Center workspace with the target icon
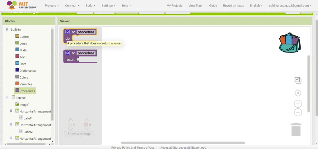Viewport: 318px width, 149px height. pyautogui.click(x=298, y=93)
